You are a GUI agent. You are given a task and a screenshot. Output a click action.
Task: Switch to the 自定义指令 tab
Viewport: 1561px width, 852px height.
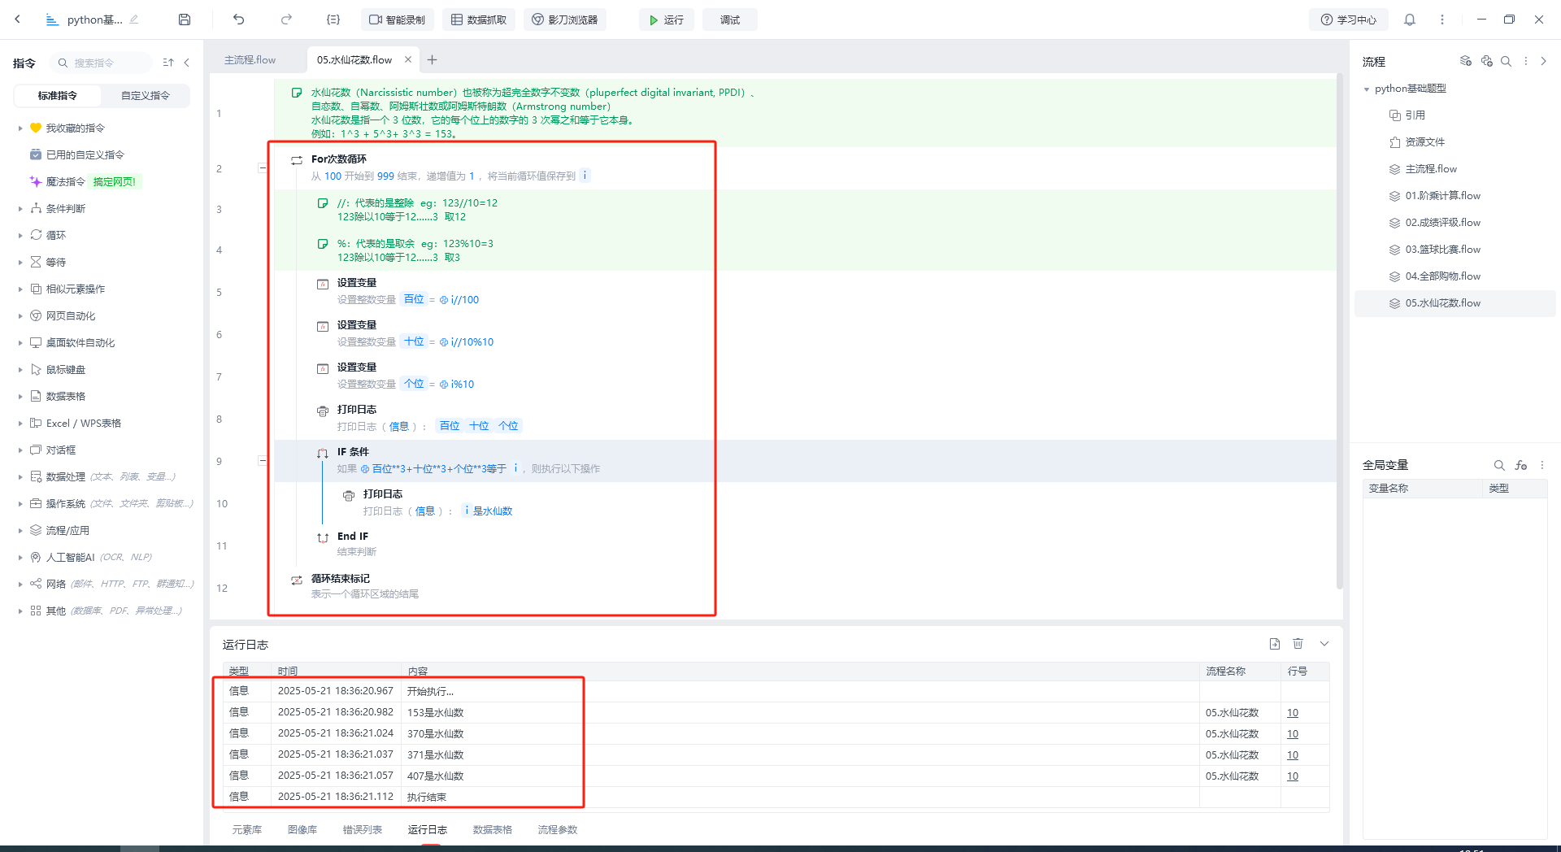click(146, 95)
